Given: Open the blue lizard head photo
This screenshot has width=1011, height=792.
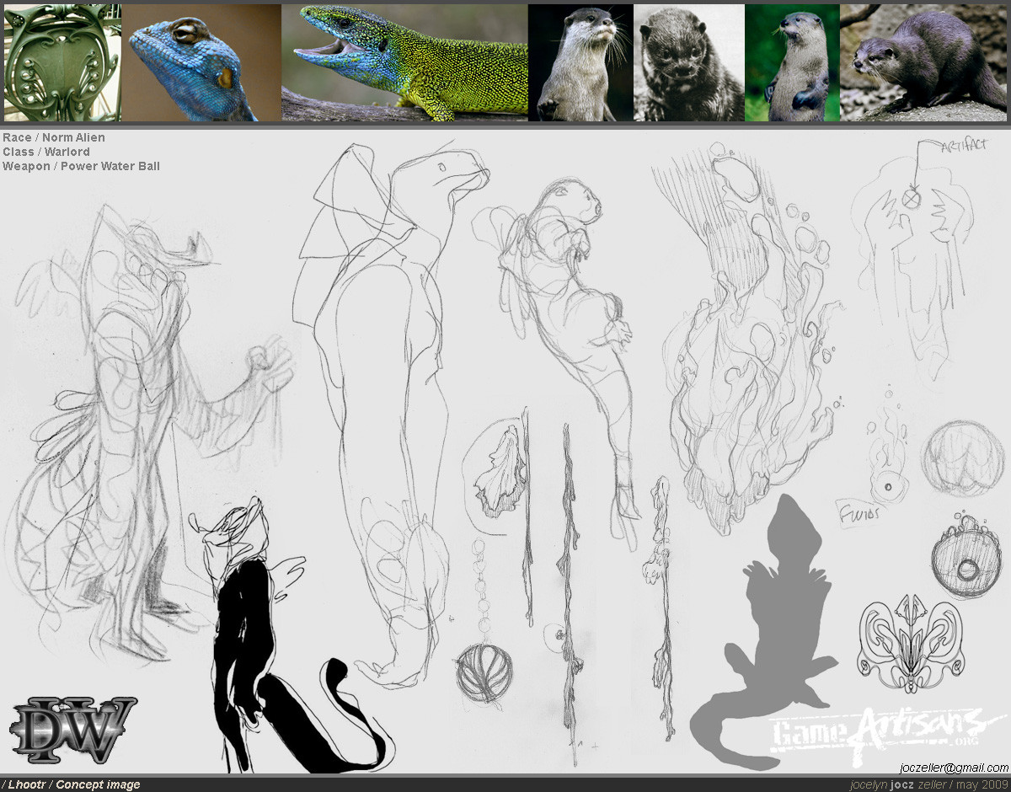Looking at the screenshot, I should point(201,63).
